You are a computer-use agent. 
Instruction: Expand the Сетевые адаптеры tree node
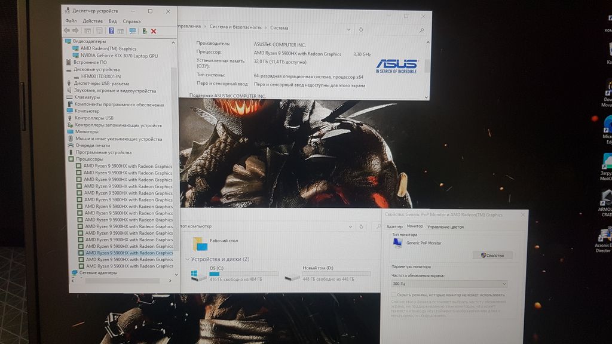(66, 273)
